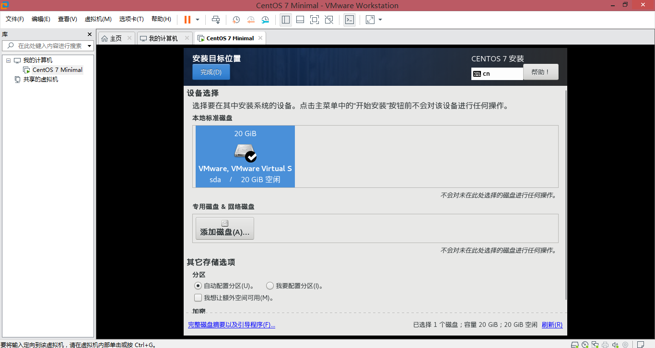Click the keyboard layout cn indicator

497,74
